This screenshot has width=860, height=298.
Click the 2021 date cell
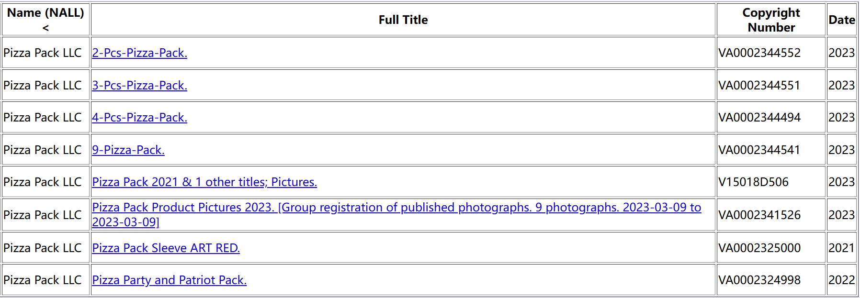point(841,248)
